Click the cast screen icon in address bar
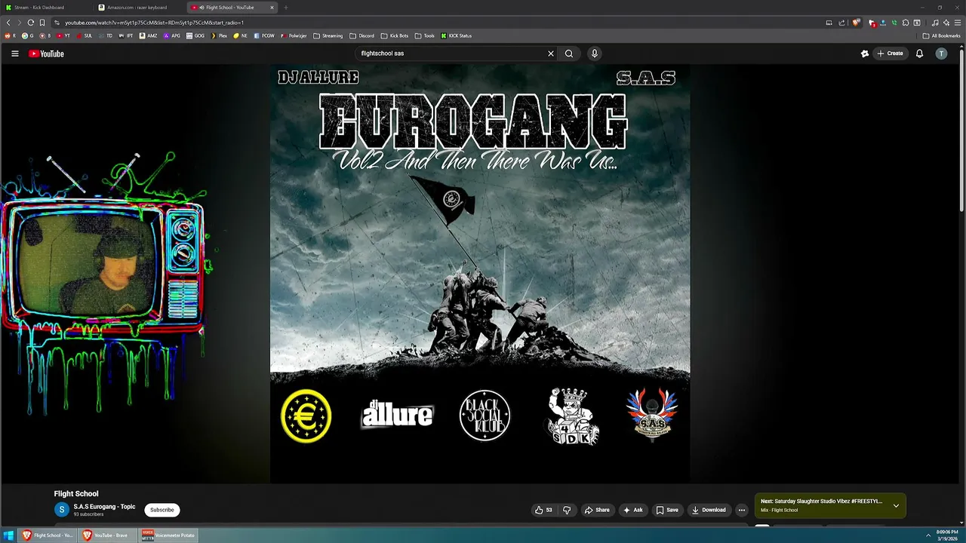Viewport: 966px width, 543px height. point(829,23)
